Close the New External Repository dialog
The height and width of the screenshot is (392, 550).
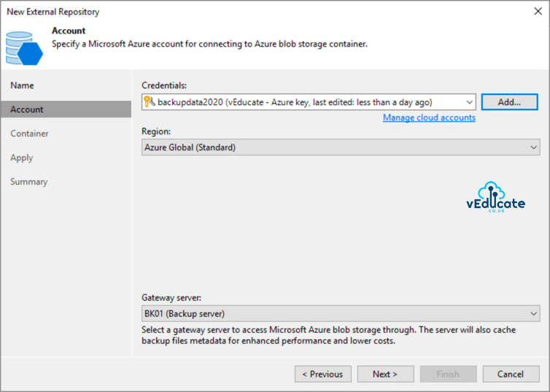pos(538,11)
